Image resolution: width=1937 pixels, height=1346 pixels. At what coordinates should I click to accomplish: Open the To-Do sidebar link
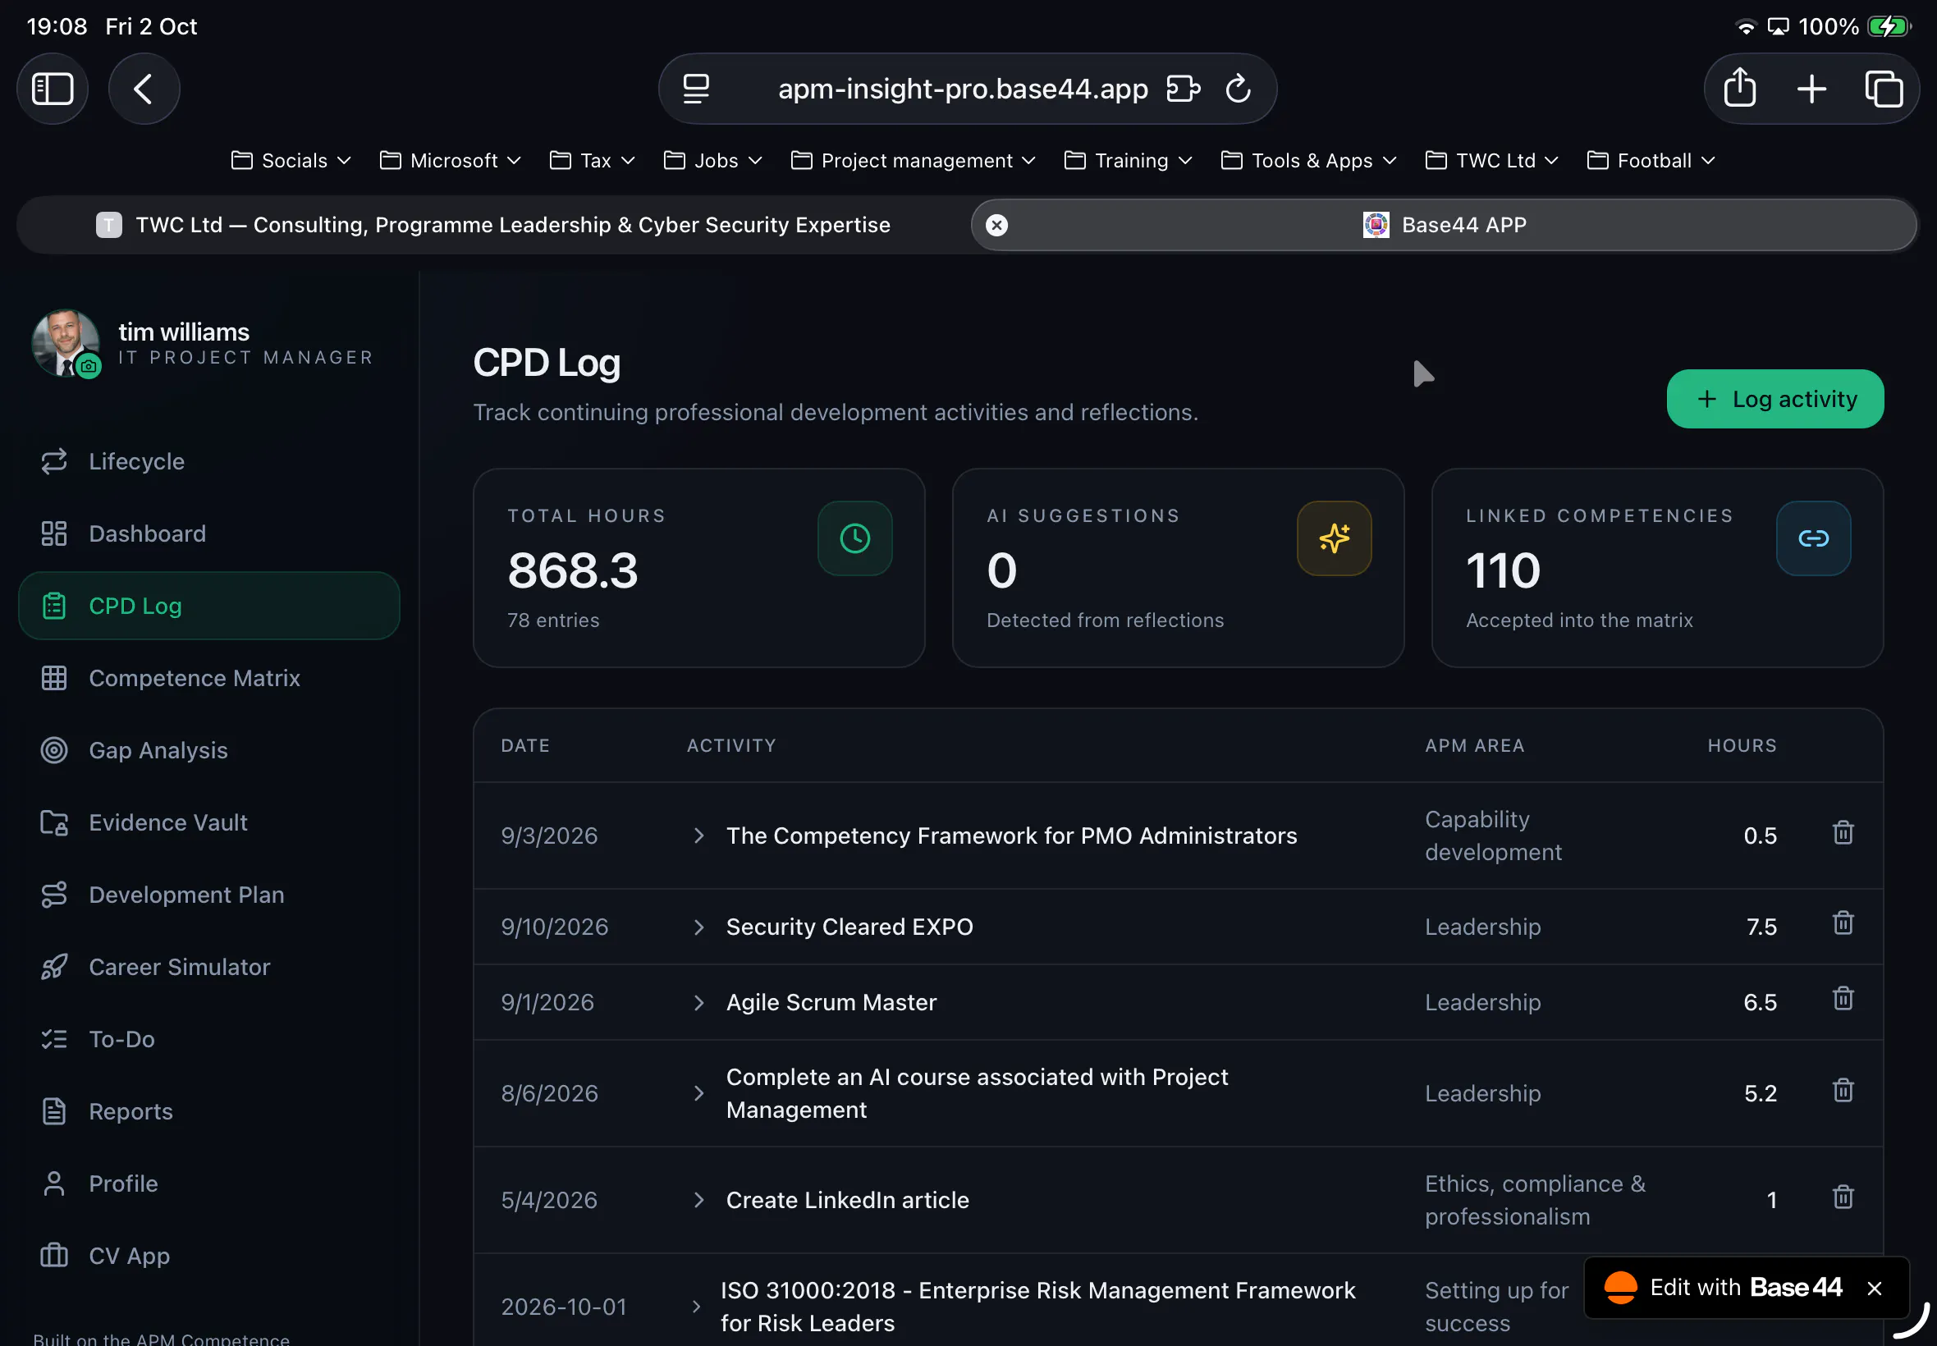click(209, 1039)
